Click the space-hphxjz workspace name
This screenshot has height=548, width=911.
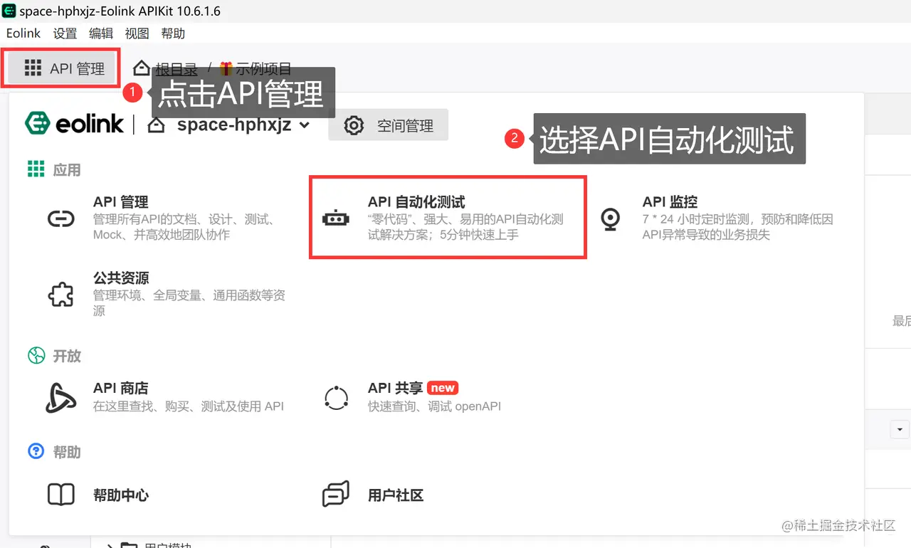(x=234, y=125)
